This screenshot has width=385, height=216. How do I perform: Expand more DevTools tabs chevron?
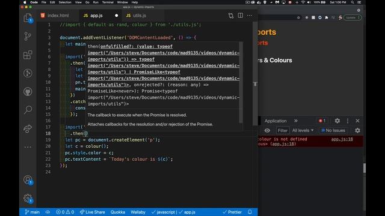point(296,121)
